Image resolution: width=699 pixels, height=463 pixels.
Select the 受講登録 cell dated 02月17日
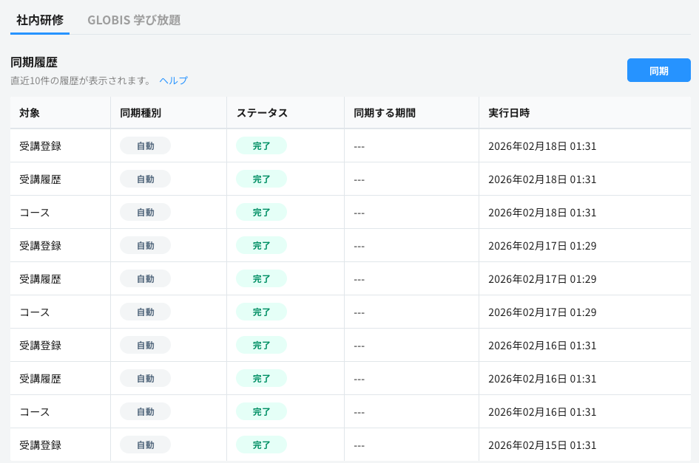coord(40,246)
